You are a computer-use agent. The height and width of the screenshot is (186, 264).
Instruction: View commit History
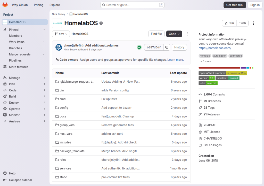pyautogui.click(x=179, y=48)
